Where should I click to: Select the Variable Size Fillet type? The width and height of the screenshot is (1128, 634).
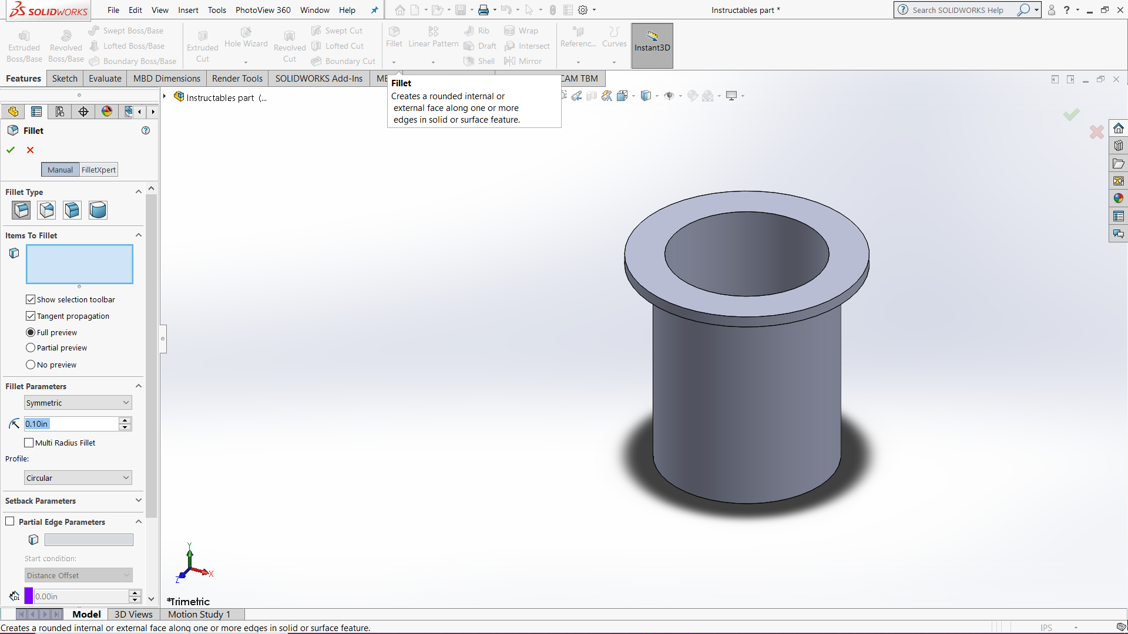[x=46, y=210]
